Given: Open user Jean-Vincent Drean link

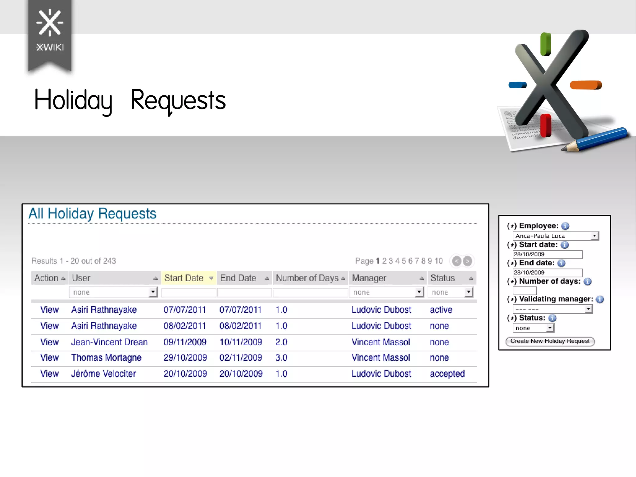Looking at the screenshot, I should pos(109,342).
